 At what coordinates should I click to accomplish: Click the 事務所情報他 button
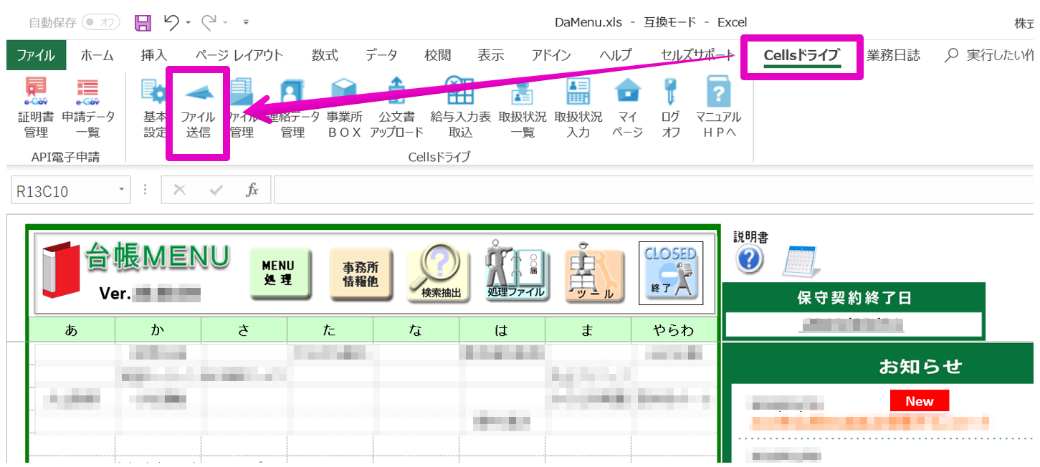tap(361, 273)
